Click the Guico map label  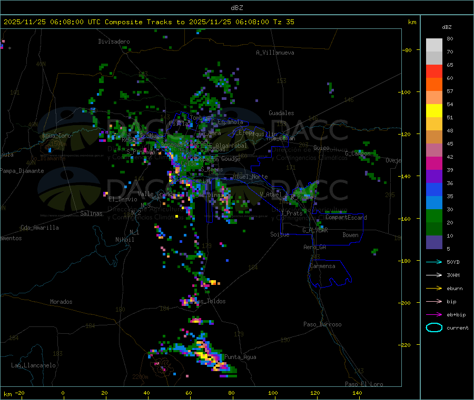[x=321, y=148]
